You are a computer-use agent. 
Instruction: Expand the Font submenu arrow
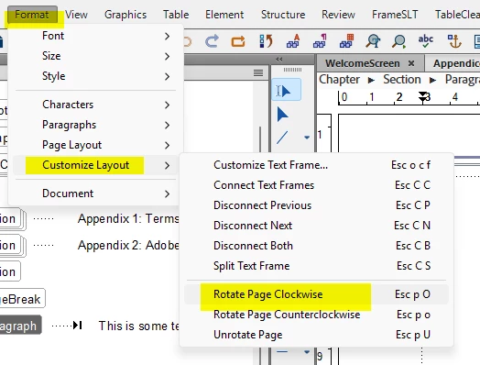click(167, 36)
